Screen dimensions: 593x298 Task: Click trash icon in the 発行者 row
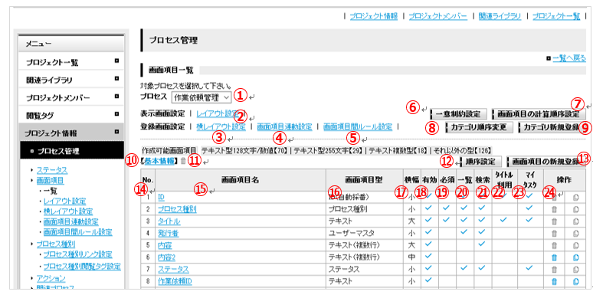click(x=554, y=234)
